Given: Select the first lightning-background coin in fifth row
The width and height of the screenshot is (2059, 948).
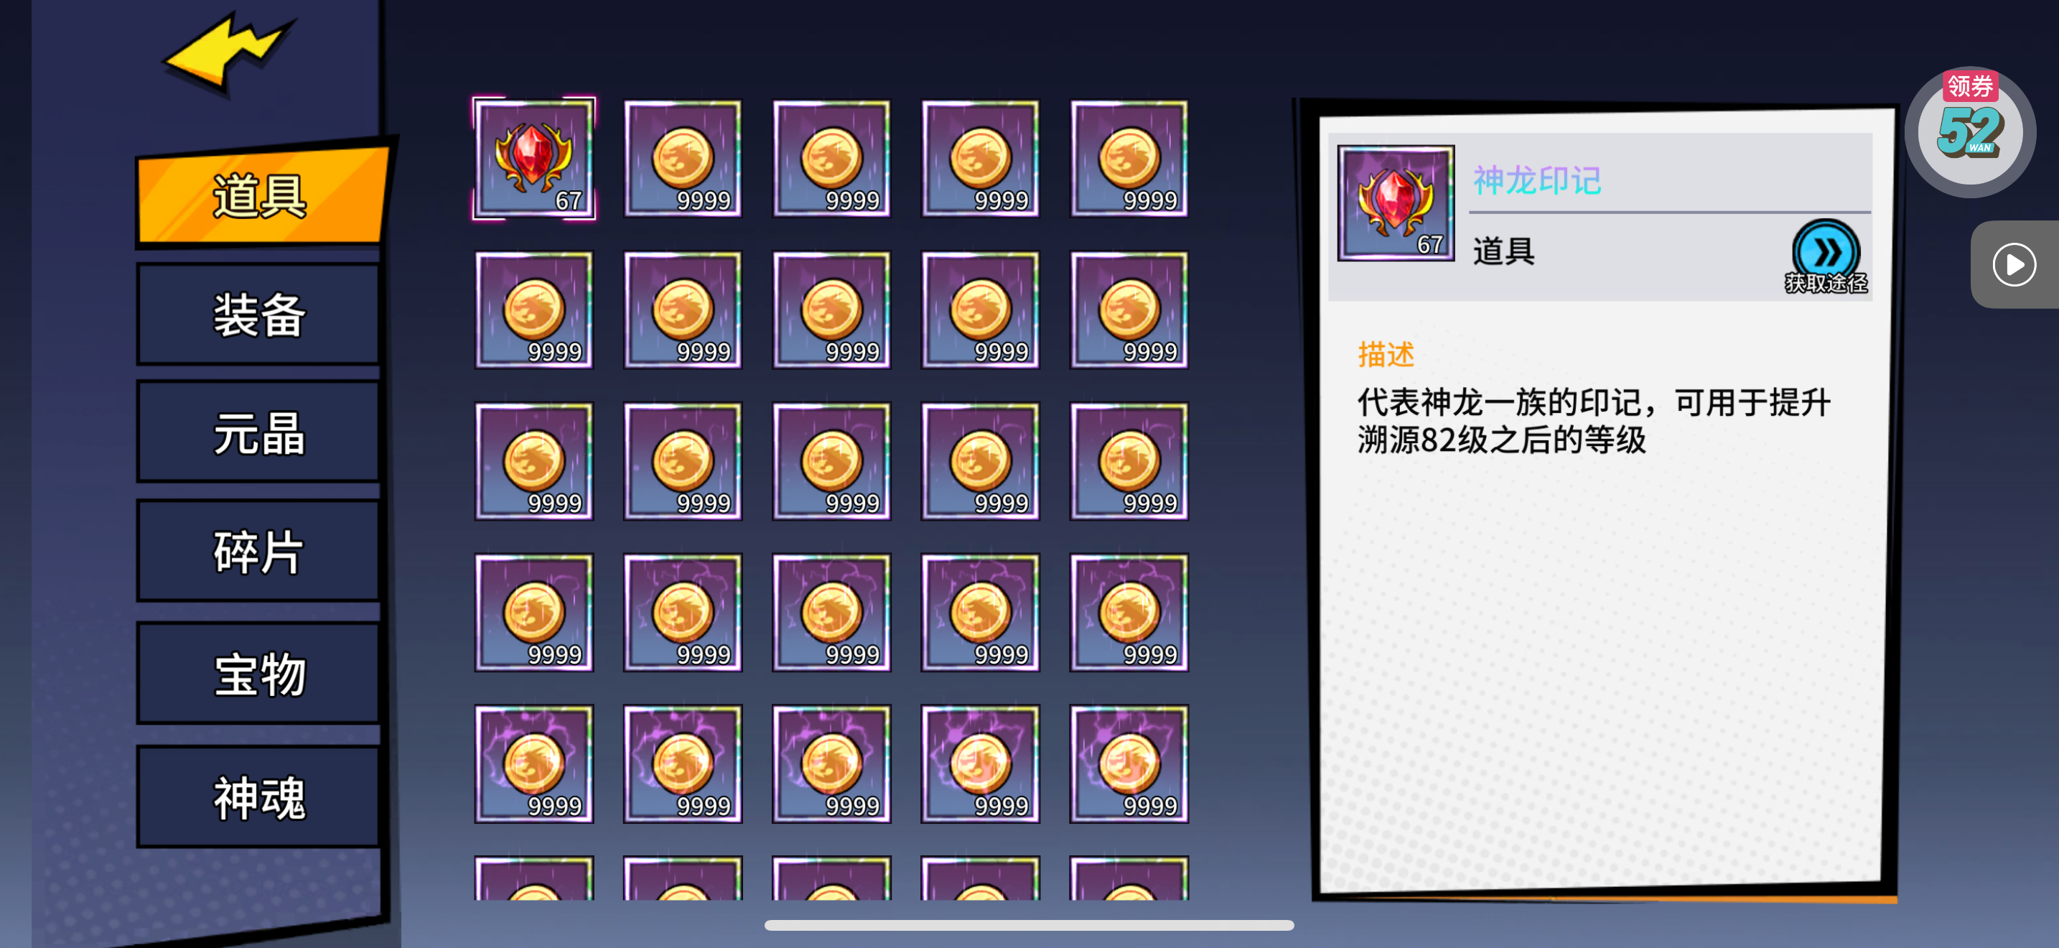Looking at the screenshot, I should click(x=534, y=763).
